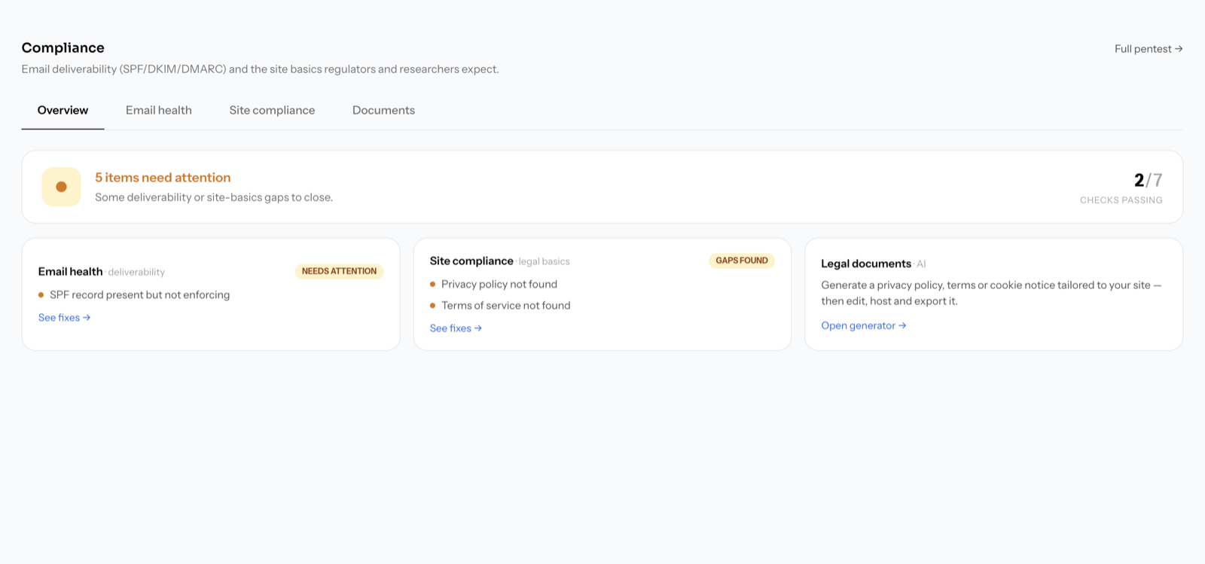The width and height of the screenshot is (1205, 564).
Task: Open See fixes in Email health card
Action: (65, 318)
